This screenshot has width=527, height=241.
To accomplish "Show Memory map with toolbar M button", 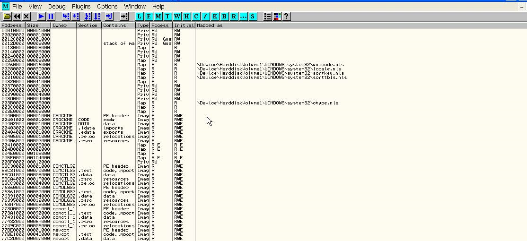I will [x=158, y=17].
